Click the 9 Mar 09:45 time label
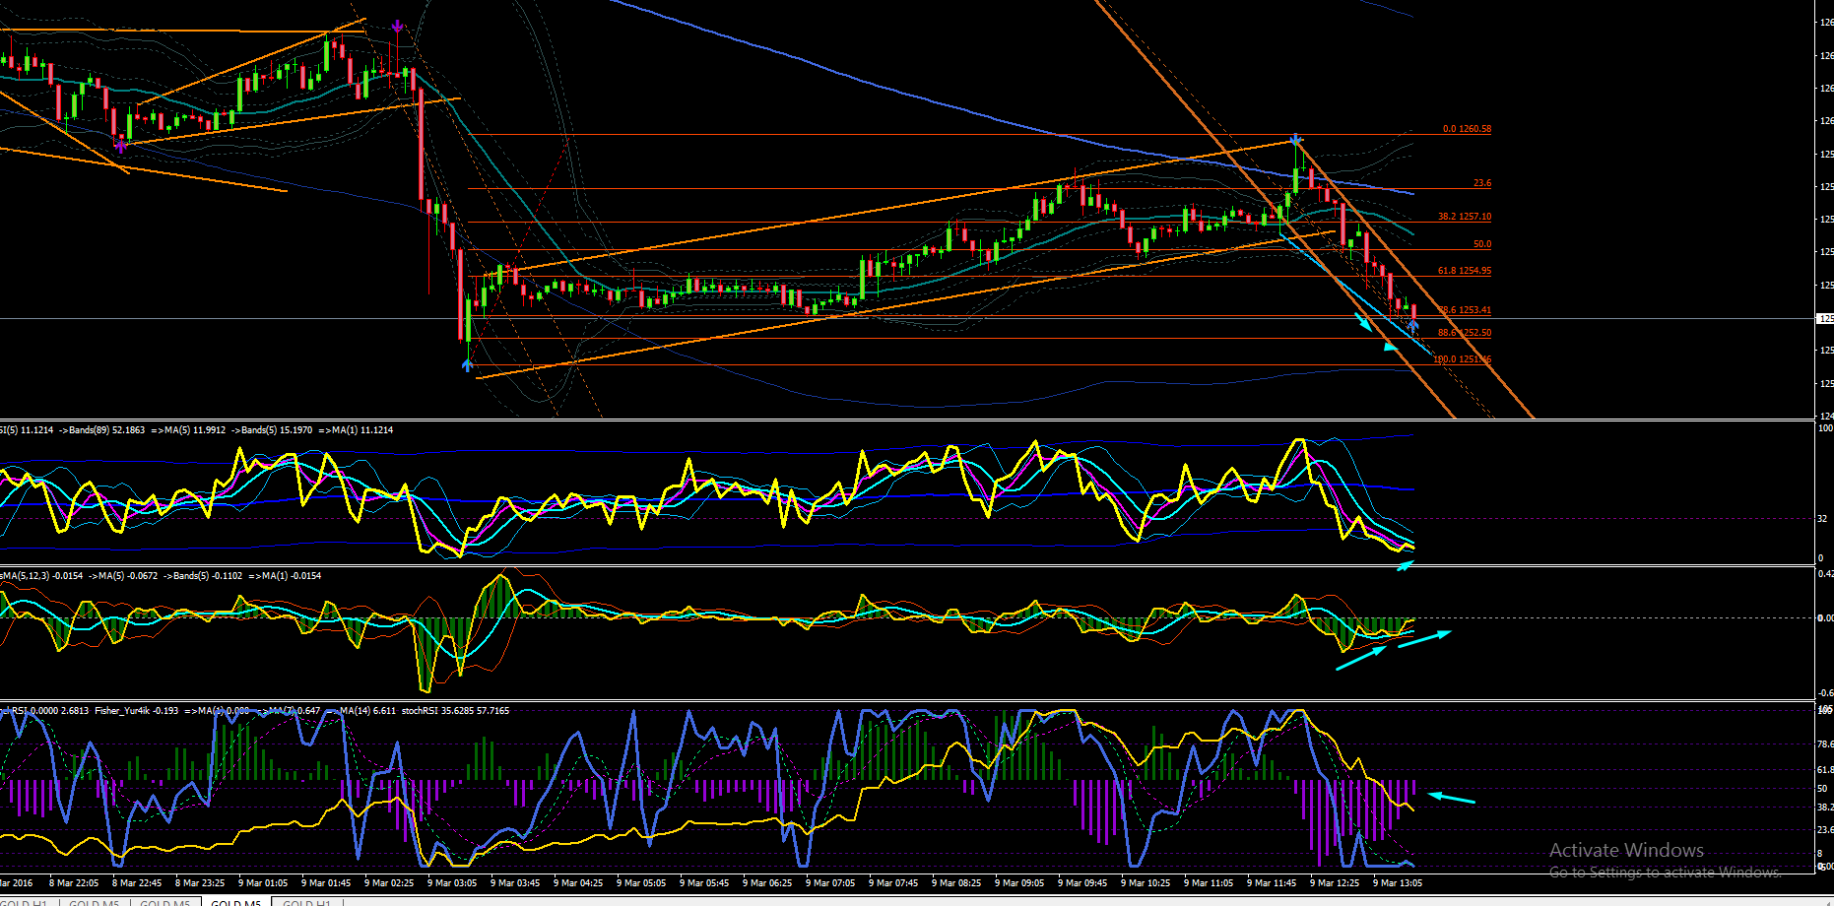This screenshot has width=1834, height=906. 1082,883
